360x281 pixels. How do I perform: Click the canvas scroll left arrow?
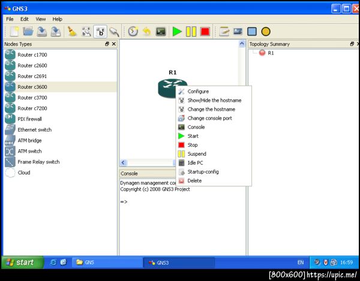coord(123,162)
